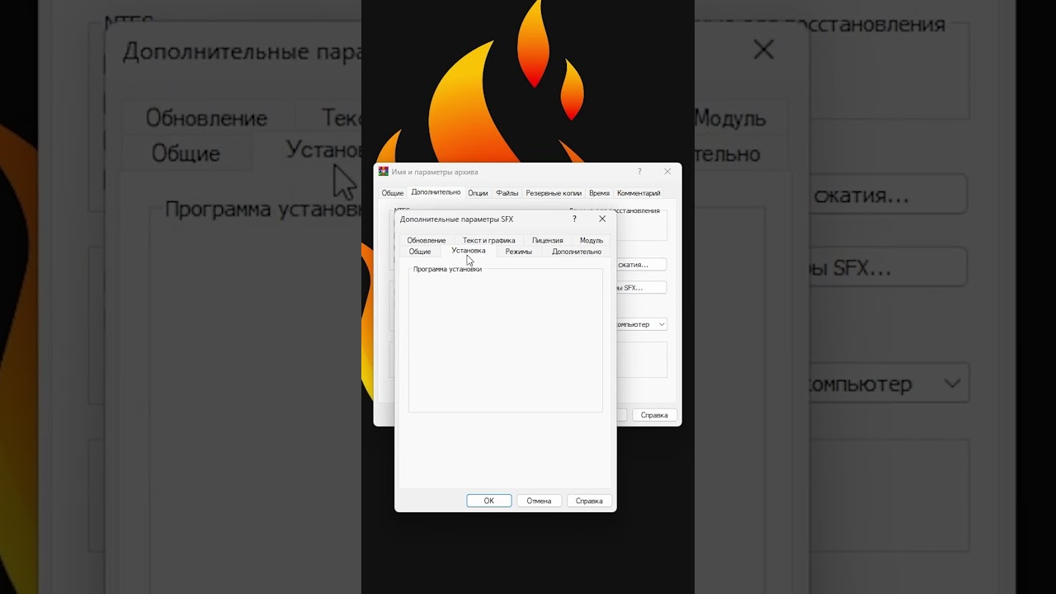This screenshot has width=1056, height=594.
Task: Open Общие tab in the archive parameters window
Action: (393, 193)
